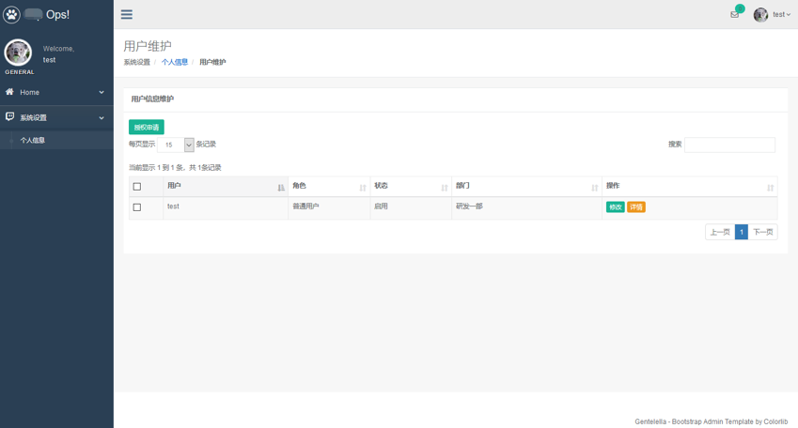Viewport: 798px width, 428px height.
Task: Toggle the hamburger sidebar menu
Action: (127, 14)
